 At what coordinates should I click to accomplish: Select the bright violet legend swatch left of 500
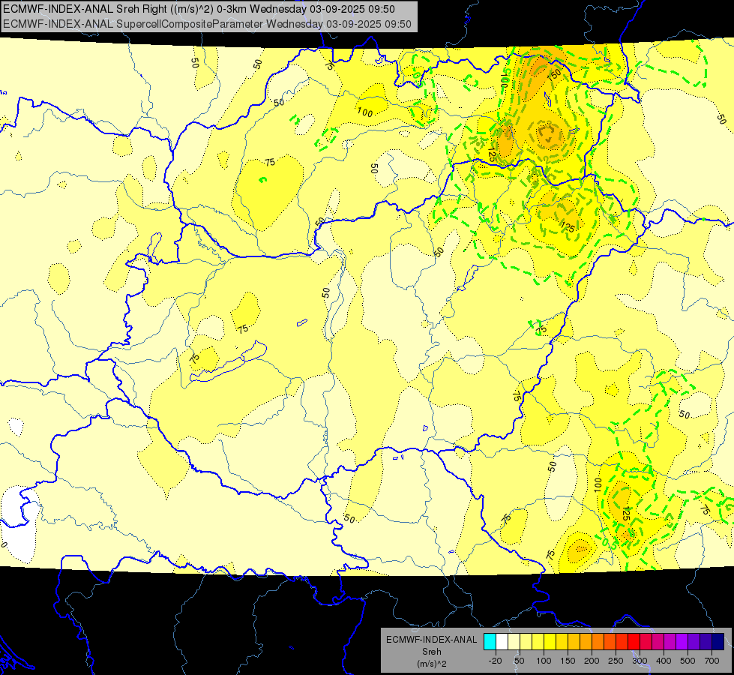click(x=682, y=641)
